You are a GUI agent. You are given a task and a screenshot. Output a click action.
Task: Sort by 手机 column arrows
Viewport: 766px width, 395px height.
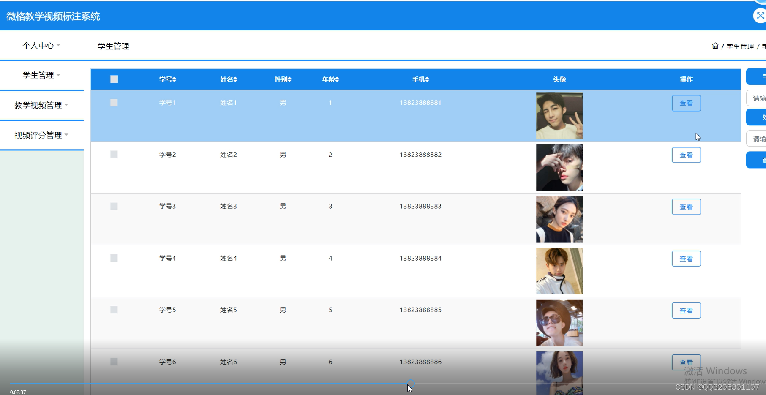coord(427,79)
